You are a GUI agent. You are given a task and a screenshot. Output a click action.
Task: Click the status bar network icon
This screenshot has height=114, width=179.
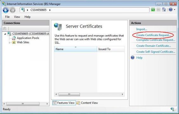pos(172,109)
